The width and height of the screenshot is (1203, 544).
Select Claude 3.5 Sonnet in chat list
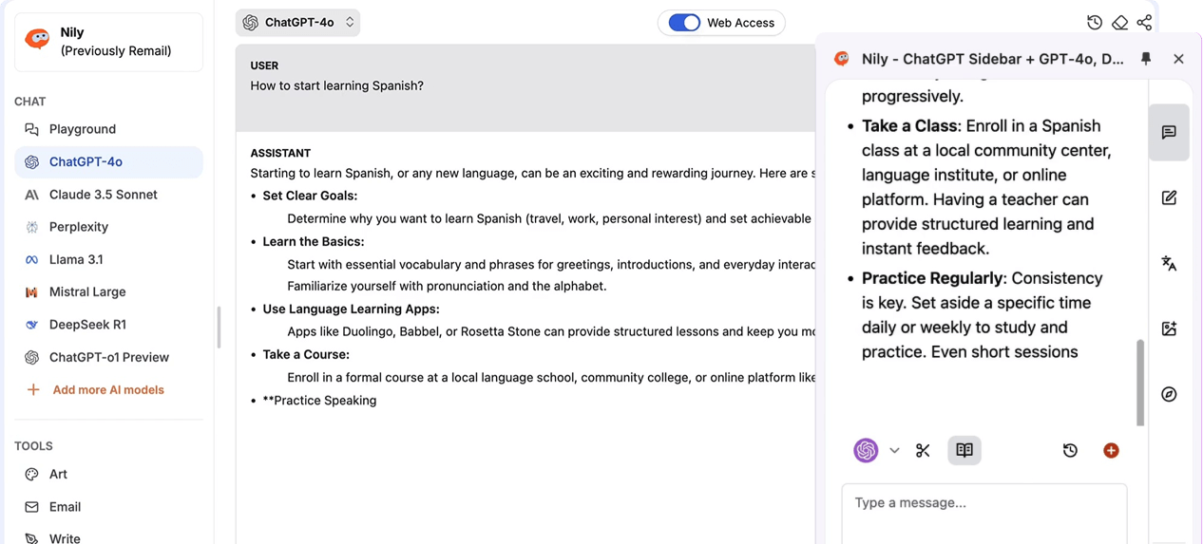104,195
